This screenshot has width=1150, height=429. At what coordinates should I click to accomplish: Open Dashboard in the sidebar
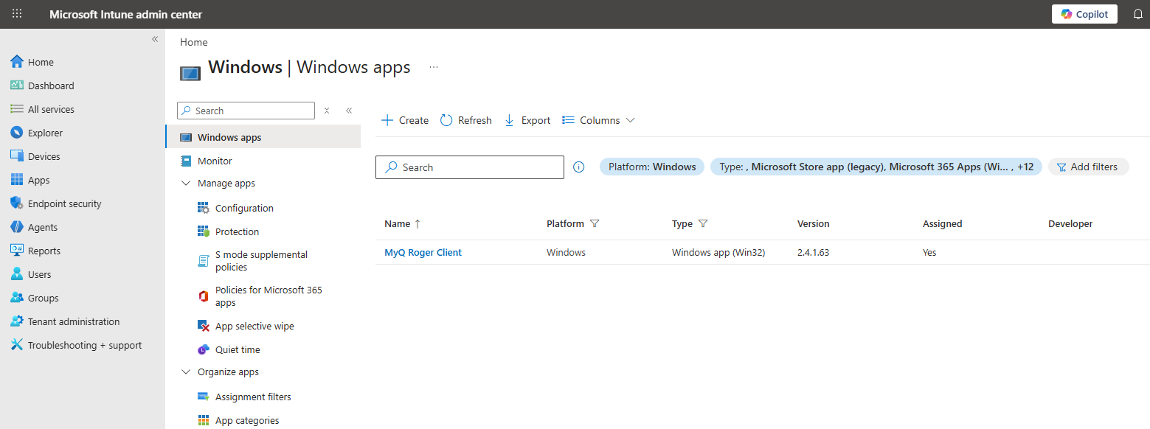[x=51, y=86]
